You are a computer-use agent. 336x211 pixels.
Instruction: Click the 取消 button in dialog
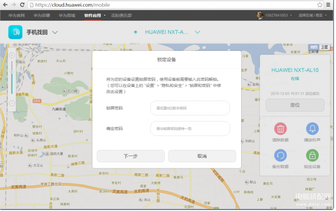(202, 156)
